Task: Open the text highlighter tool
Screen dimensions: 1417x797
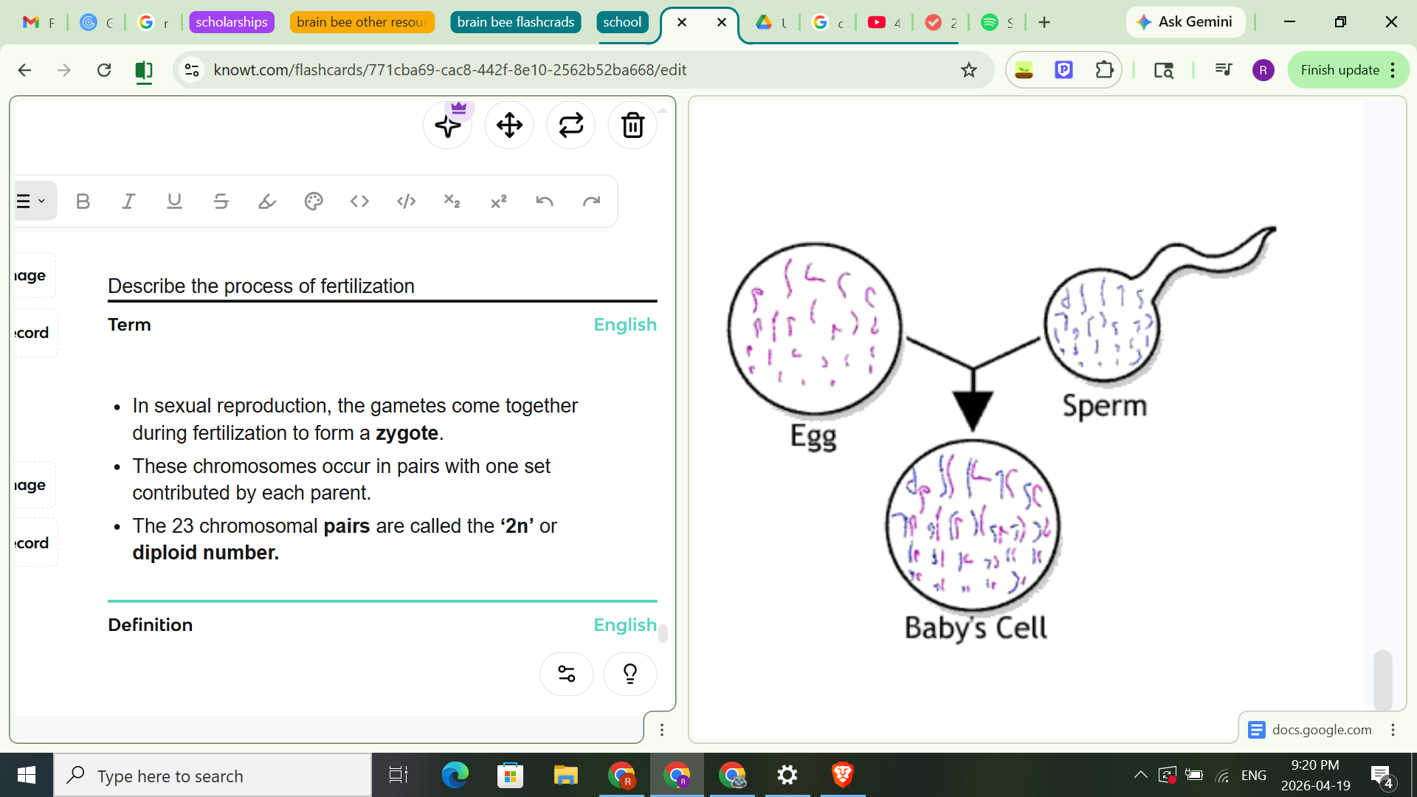Action: (266, 201)
